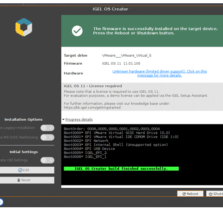
Task: Click the firmware successfully installed message
Action: pos(155,31)
